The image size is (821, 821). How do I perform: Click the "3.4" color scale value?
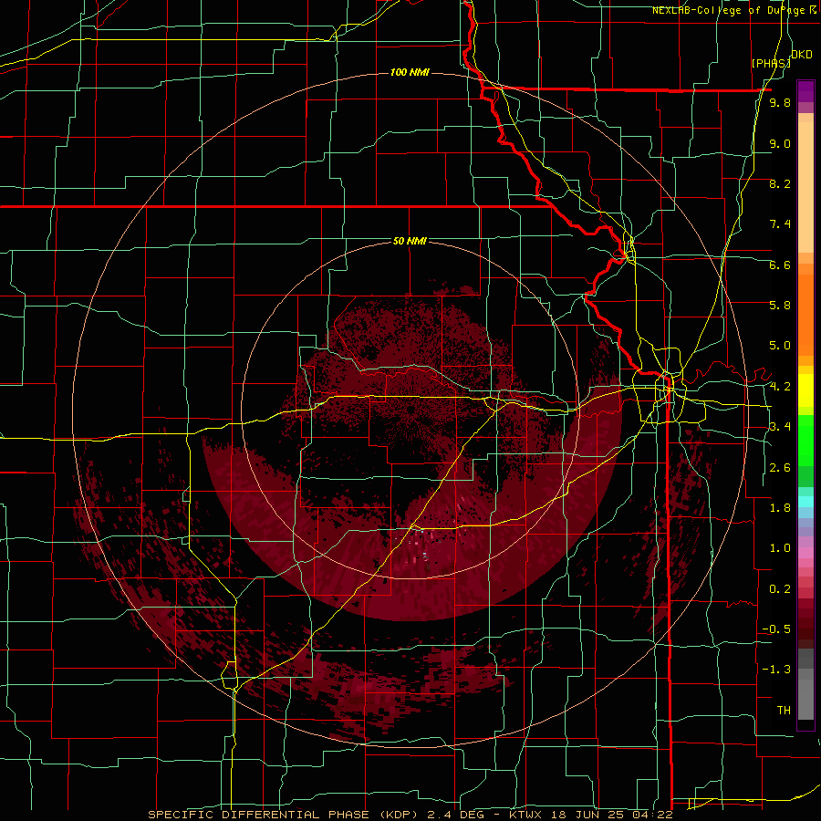pyautogui.click(x=780, y=427)
